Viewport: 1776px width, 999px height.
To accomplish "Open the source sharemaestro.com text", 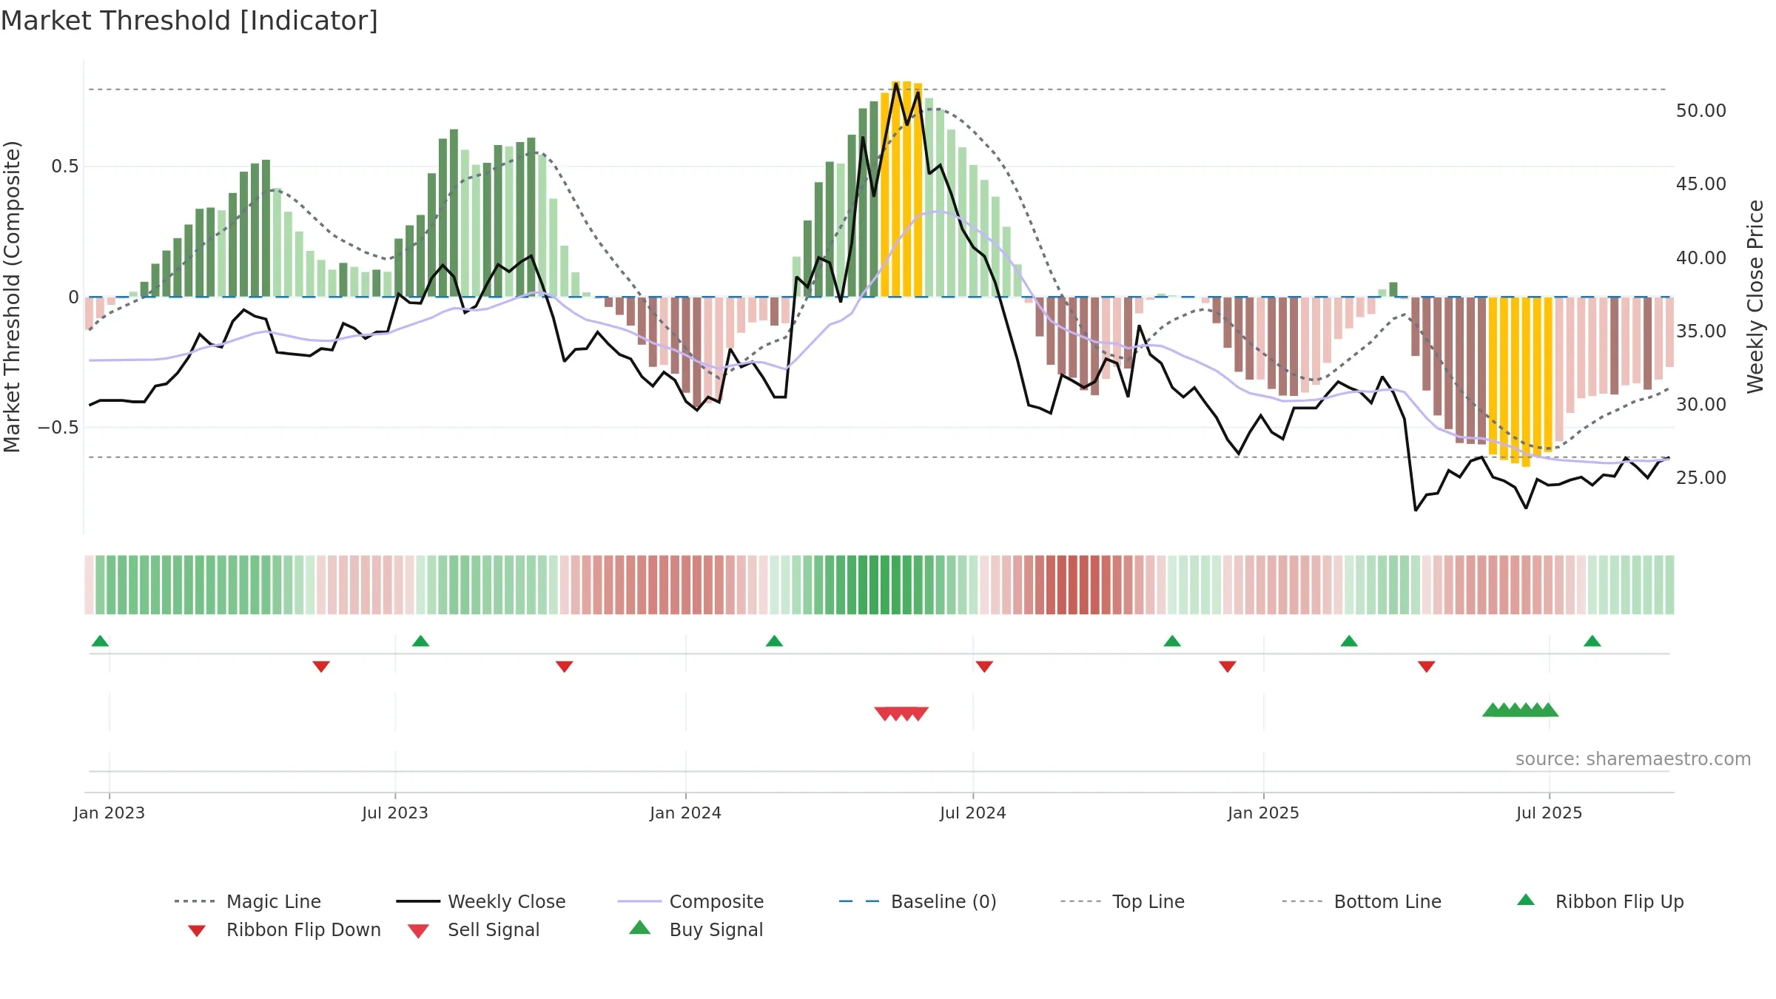I will pos(1633,759).
